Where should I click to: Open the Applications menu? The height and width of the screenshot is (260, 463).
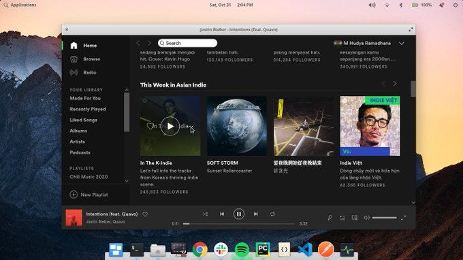coord(20,5)
